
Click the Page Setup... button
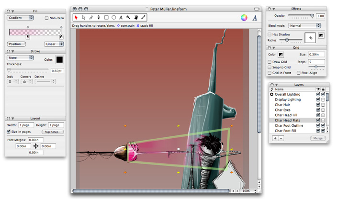tap(53, 132)
